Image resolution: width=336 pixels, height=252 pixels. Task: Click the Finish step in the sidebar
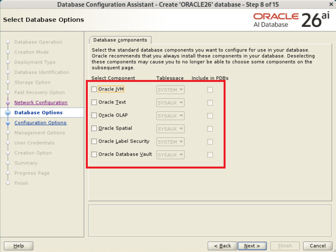point(21,183)
